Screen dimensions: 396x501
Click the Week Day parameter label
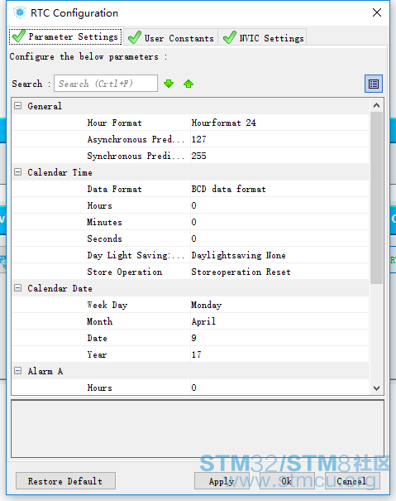(x=107, y=305)
